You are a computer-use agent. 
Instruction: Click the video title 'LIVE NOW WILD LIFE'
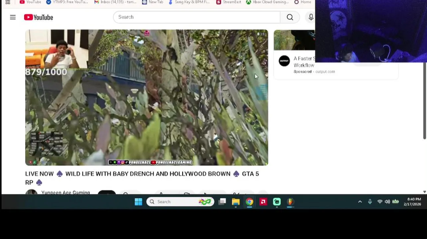click(x=142, y=178)
